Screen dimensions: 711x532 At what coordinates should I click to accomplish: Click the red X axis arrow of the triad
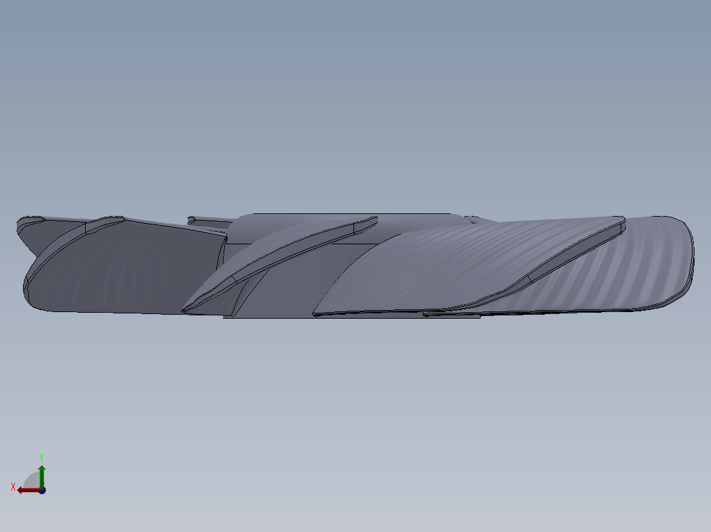click(28, 491)
